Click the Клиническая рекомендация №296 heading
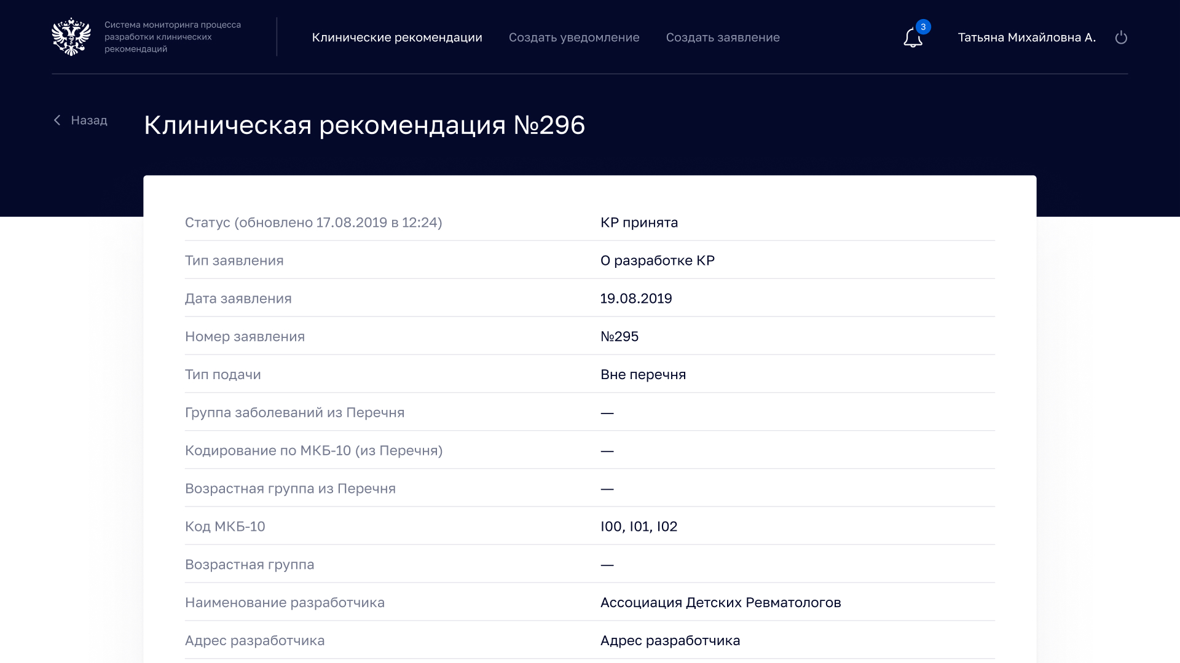 [364, 125]
